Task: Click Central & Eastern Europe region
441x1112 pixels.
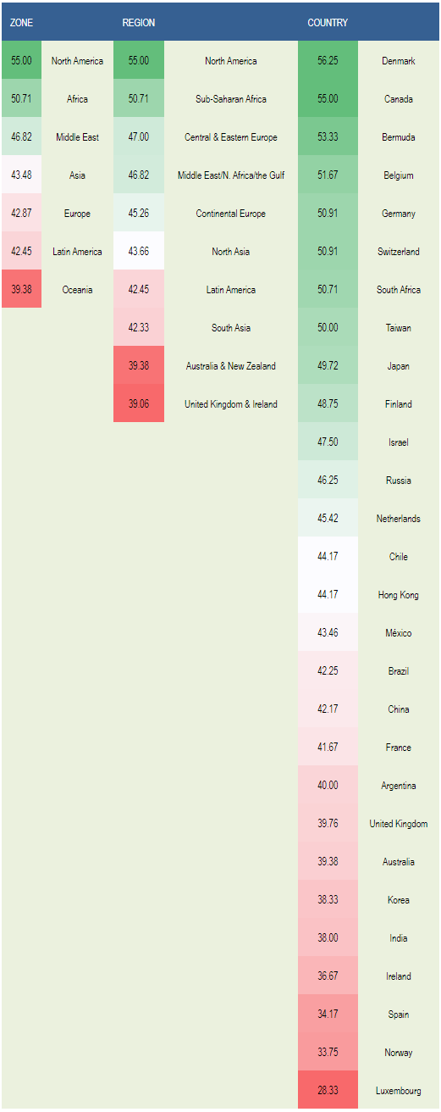Action: pos(231,137)
